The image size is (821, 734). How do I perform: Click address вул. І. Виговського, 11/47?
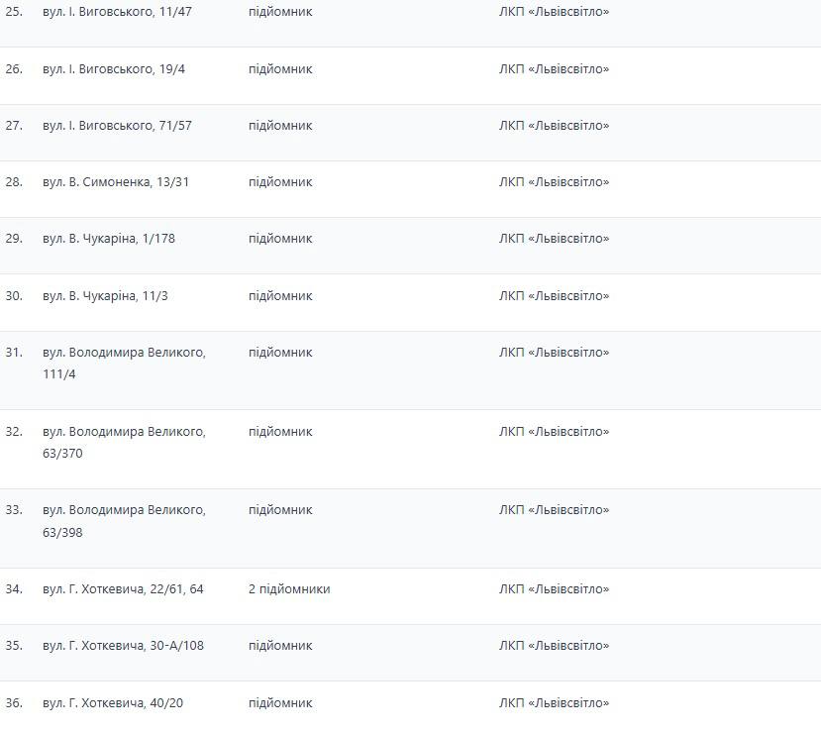(x=117, y=12)
